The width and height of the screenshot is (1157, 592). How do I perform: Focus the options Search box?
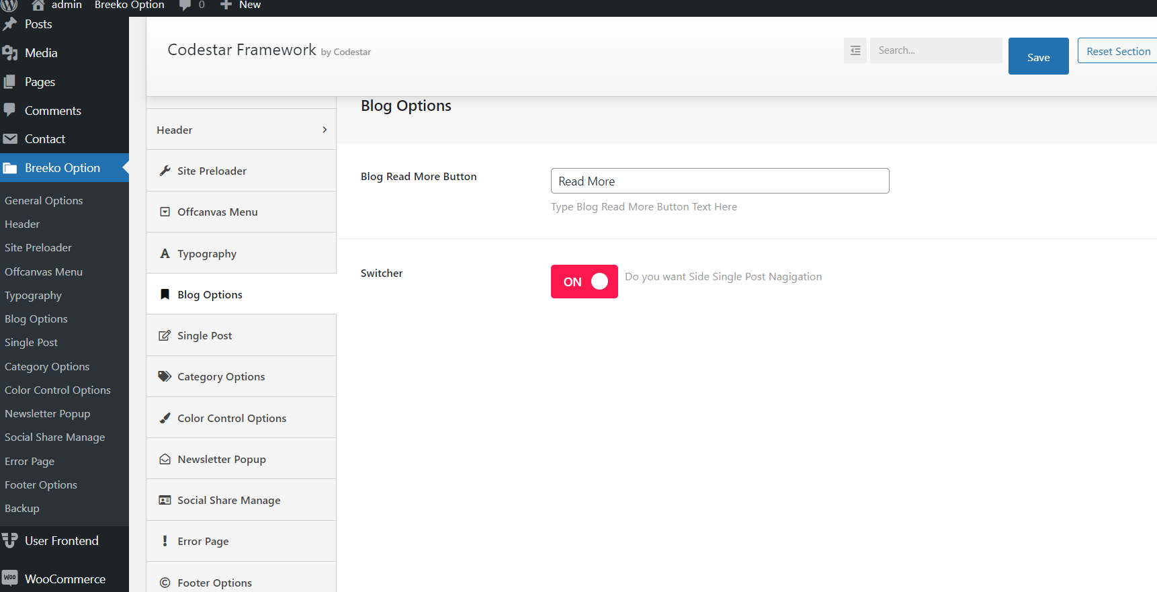tap(935, 50)
